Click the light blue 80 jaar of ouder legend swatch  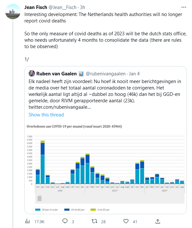(38, 209)
